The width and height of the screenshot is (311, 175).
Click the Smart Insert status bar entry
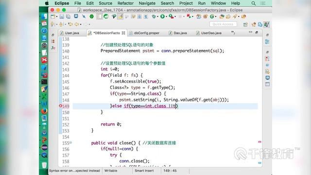tap(144, 171)
